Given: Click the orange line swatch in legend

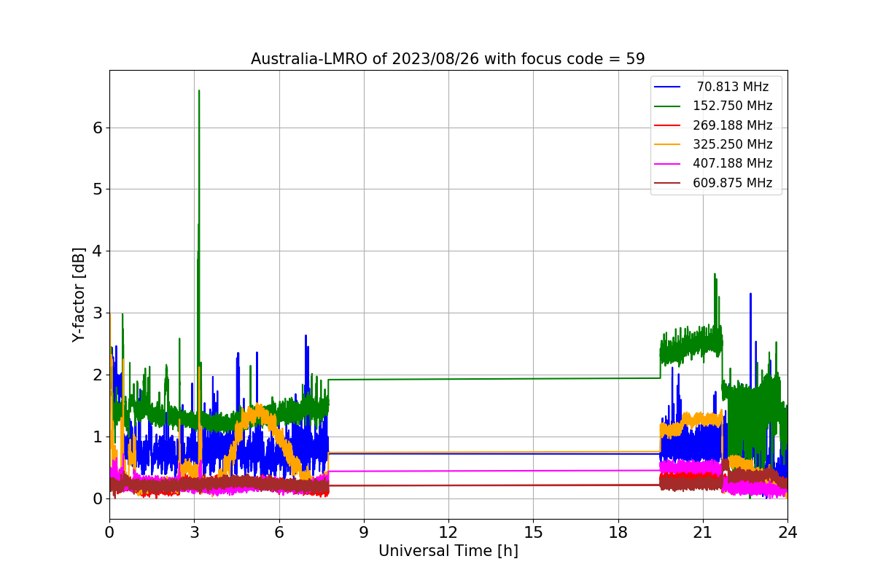Looking at the screenshot, I should [668, 144].
